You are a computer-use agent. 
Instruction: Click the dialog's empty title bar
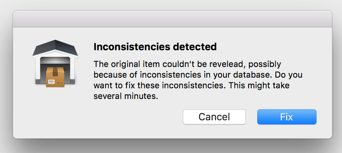coord(173,19)
